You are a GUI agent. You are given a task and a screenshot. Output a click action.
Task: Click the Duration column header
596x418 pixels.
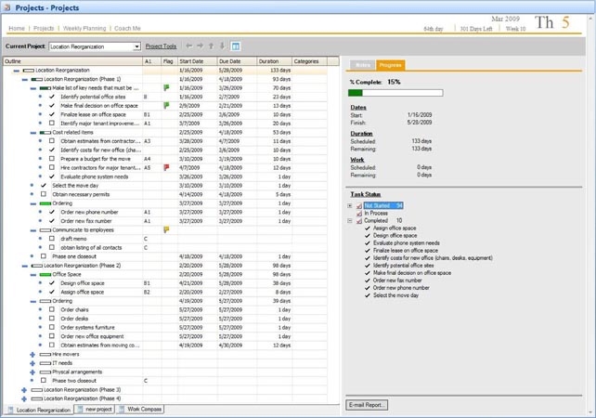274,61
